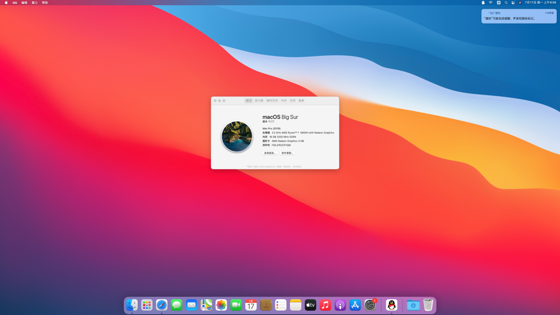560x315 pixels.
Task: Open the 拼 Pinyin input source menu
Action: tap(498, 3)
